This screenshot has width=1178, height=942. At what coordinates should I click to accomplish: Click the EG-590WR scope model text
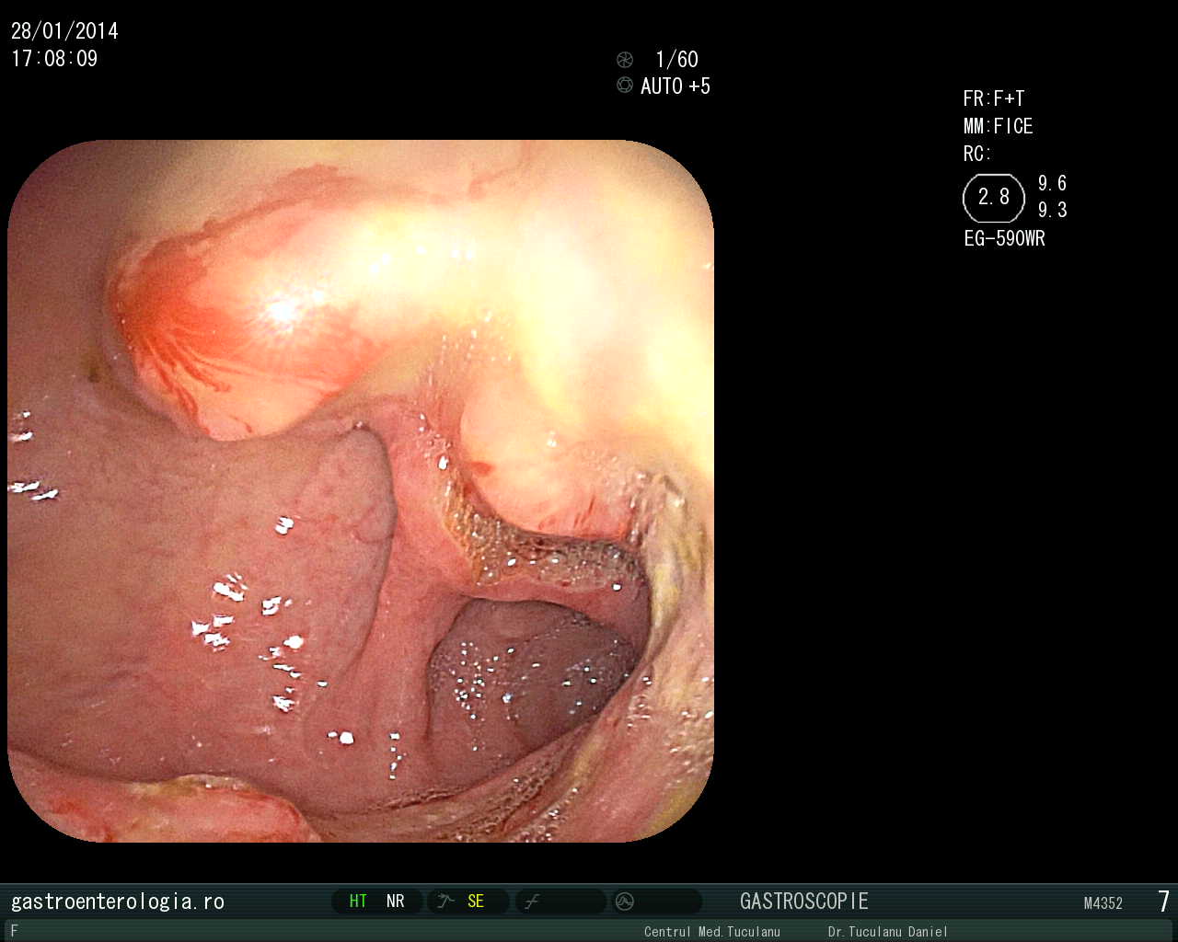click(1004, 239)
